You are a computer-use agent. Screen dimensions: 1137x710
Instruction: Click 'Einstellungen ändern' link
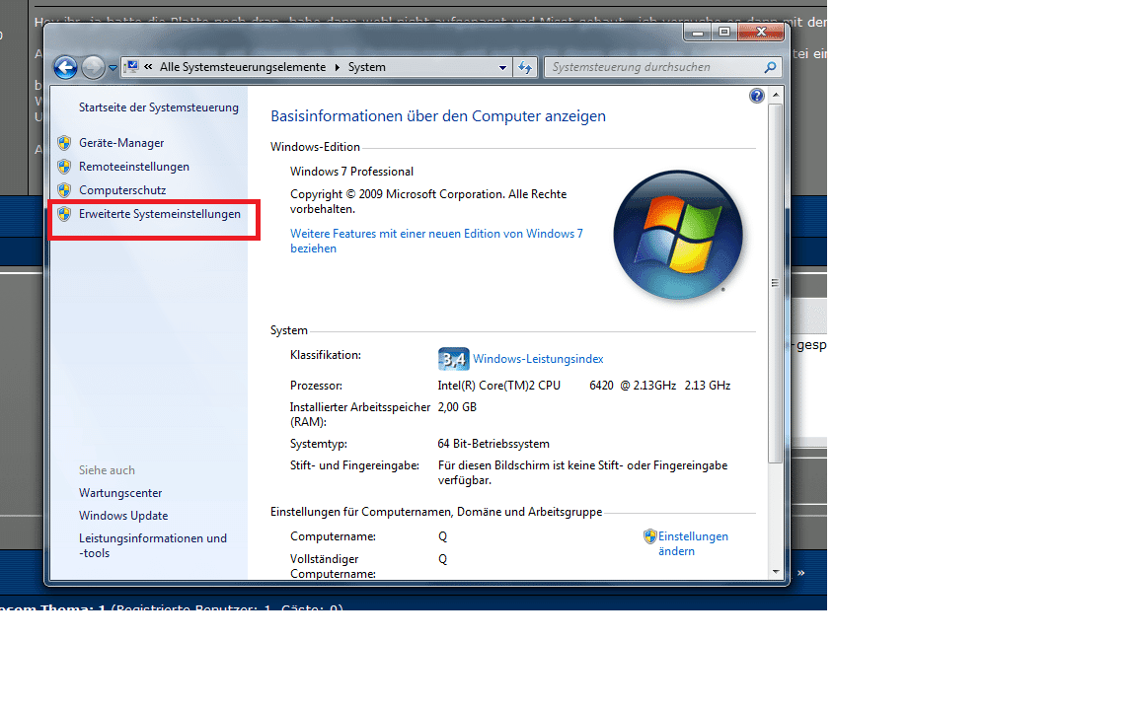693,543
